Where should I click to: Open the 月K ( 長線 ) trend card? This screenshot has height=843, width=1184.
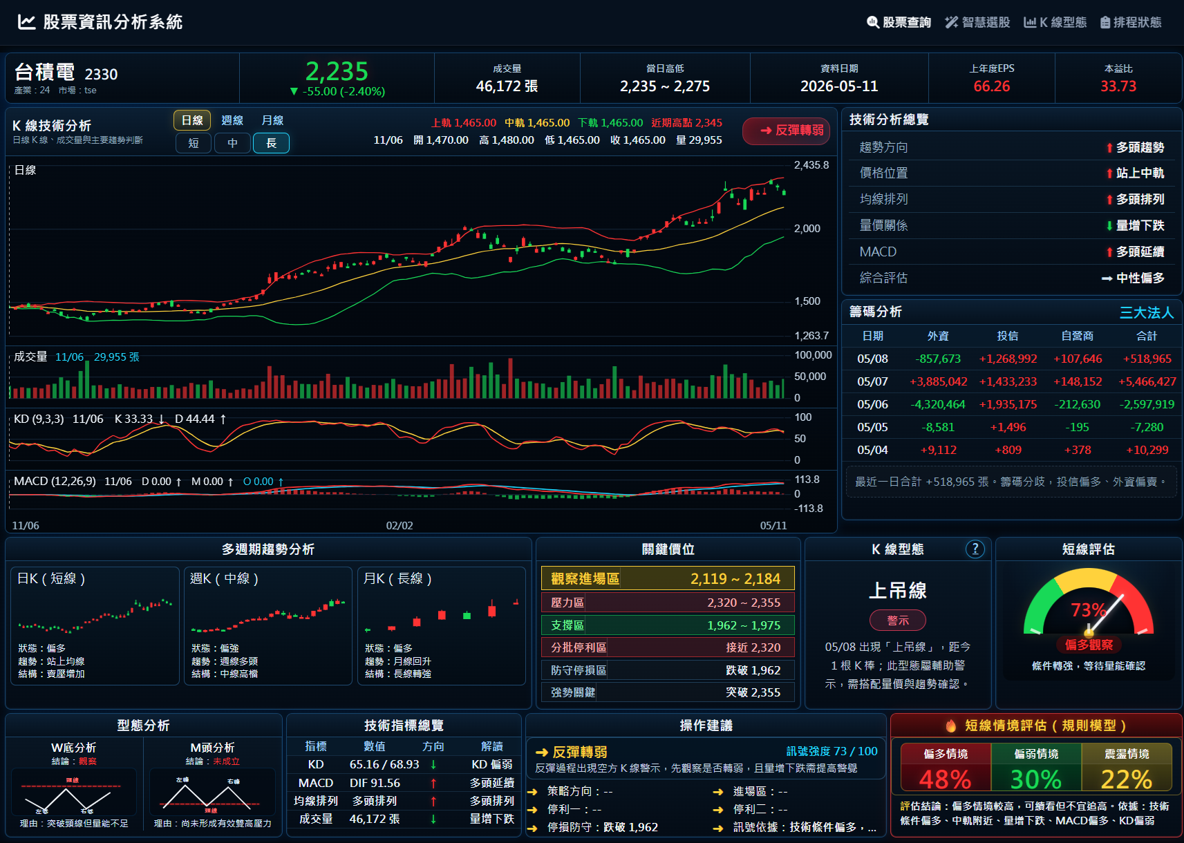tap(442, 626)
